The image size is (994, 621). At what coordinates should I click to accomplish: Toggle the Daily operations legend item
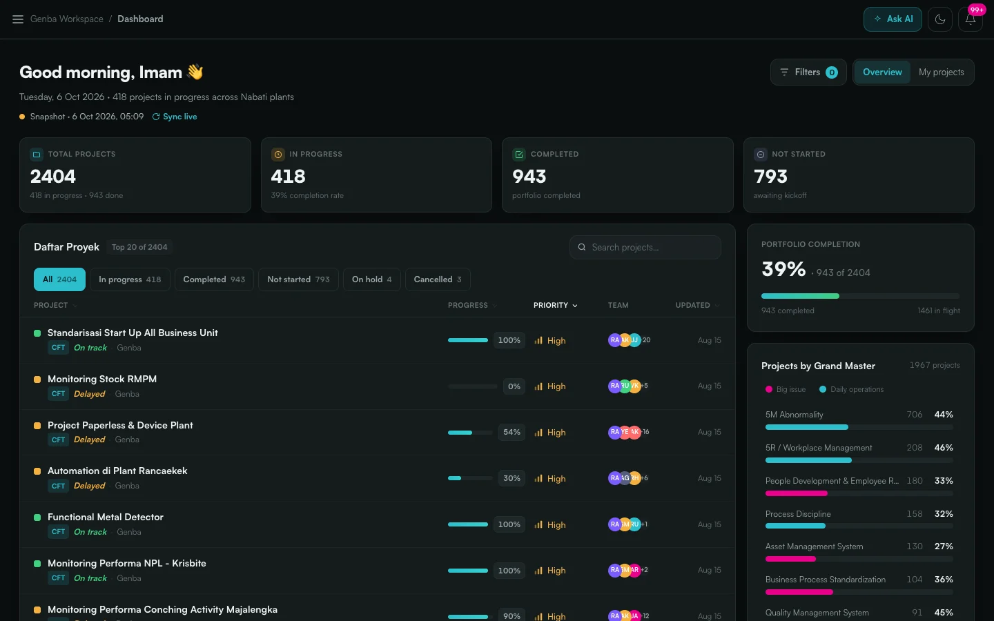point(851,389)
